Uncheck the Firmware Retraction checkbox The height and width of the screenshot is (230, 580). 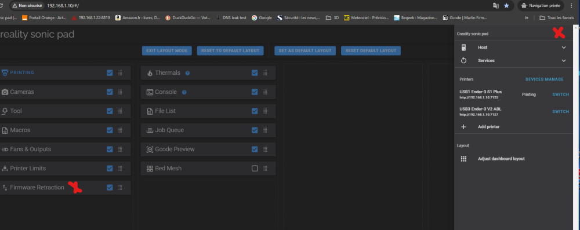click(x=110, y=188)
